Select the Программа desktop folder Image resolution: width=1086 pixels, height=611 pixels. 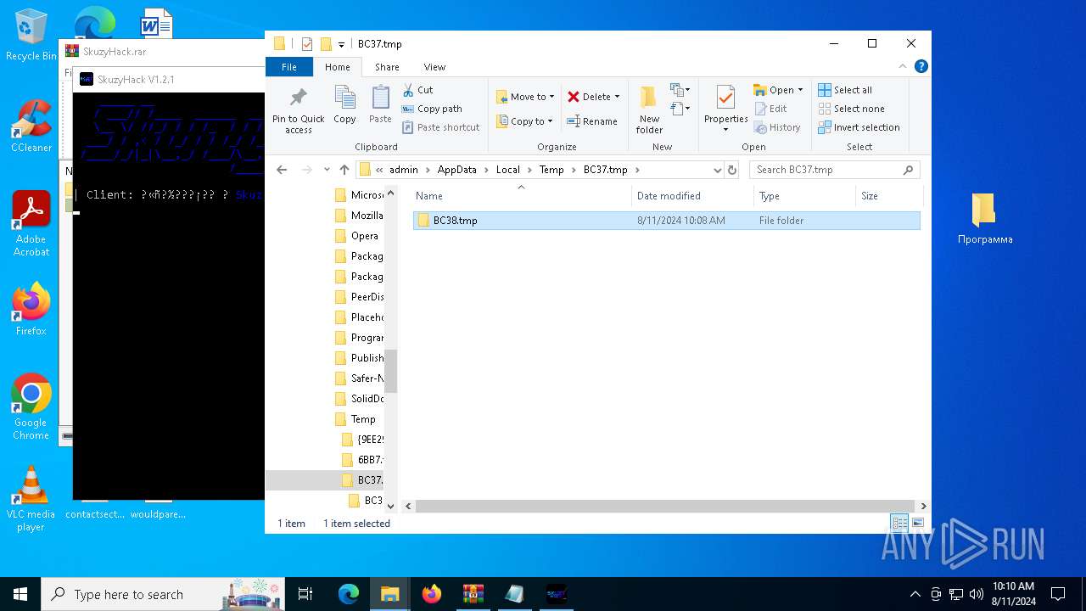pos(984,218)
